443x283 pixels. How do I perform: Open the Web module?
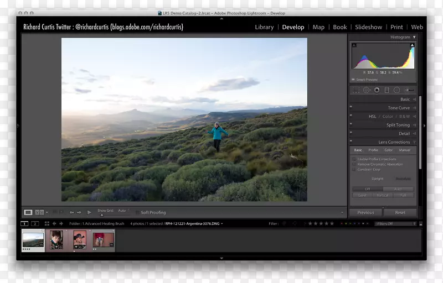[x=417, y=27]
